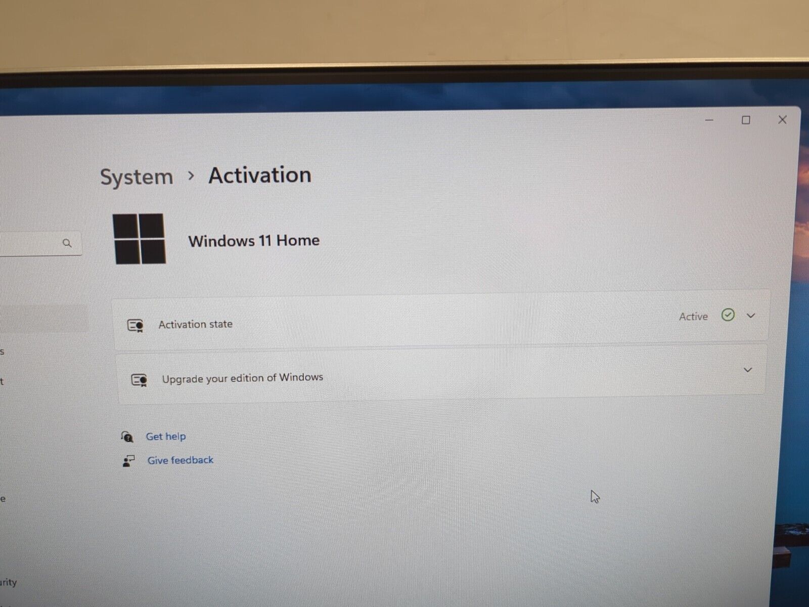
Task: Click the green Active checkmark icon
Action: (x=728, y=315)
